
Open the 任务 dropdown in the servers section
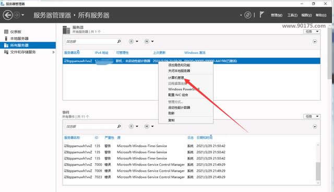point(312,31)
